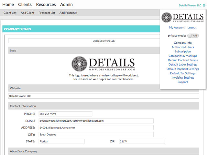Click the dropdown arrow beside Details Flowers LLC
Screen dimensions: 207x155
coord(204,6)
